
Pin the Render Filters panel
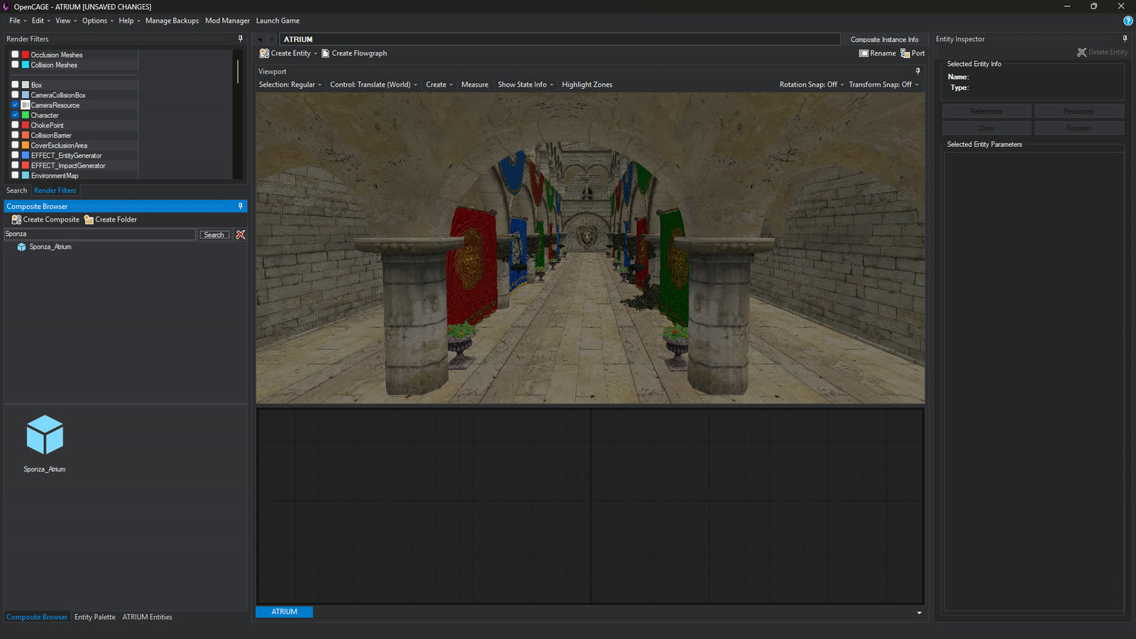click(240, 39)
